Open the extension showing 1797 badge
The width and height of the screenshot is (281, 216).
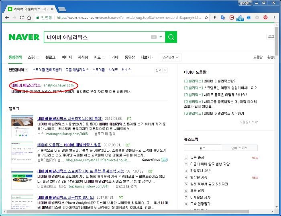240,18
